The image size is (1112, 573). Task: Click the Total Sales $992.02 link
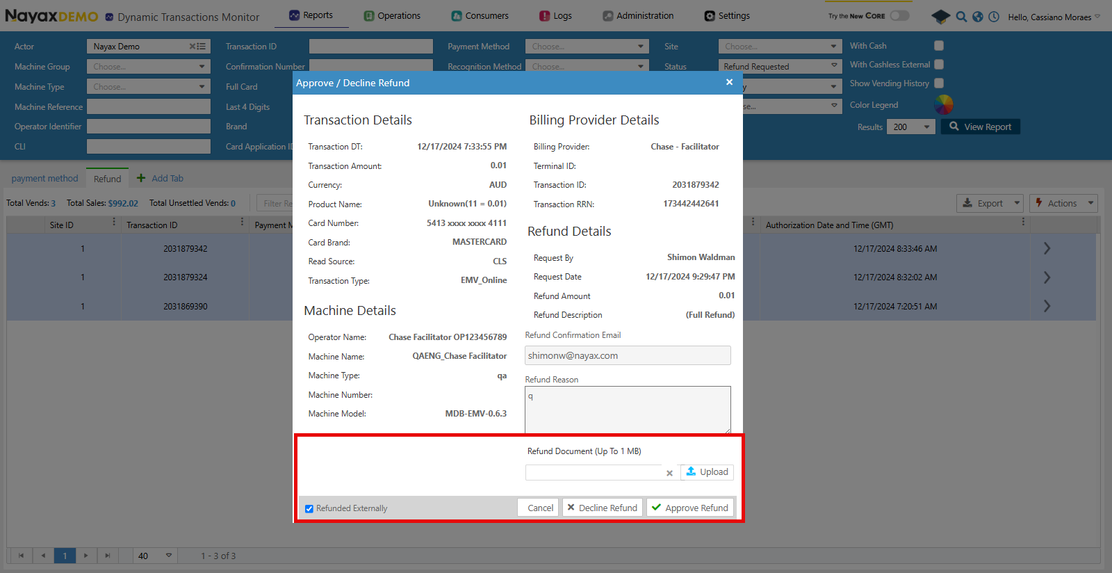coord(123,204)
